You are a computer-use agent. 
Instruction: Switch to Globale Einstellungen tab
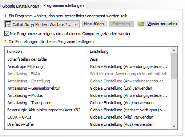click(x=21, y=6)
